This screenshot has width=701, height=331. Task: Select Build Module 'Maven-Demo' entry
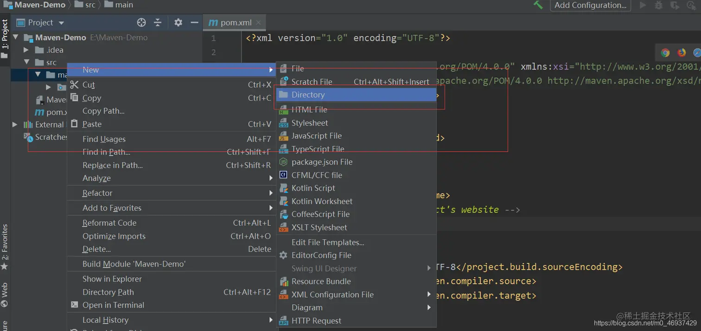click(172, 264)
